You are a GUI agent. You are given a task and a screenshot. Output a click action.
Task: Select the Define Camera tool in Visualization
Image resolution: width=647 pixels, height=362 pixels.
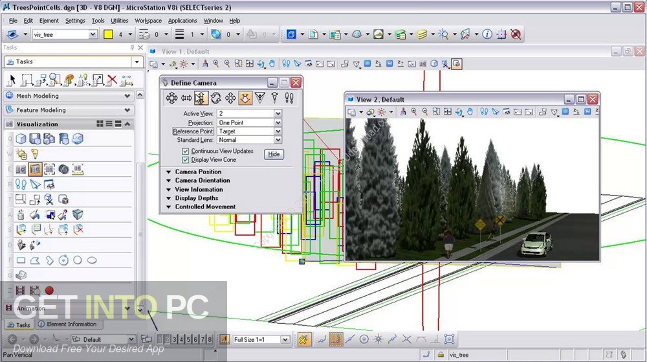[35, 169]
